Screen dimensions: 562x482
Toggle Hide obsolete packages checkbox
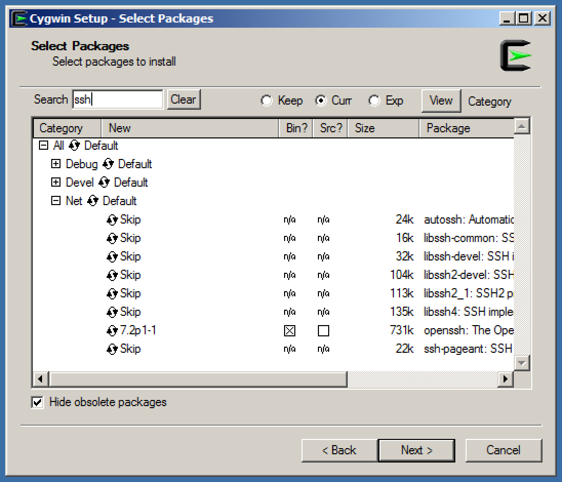click(x=37, y=403)
